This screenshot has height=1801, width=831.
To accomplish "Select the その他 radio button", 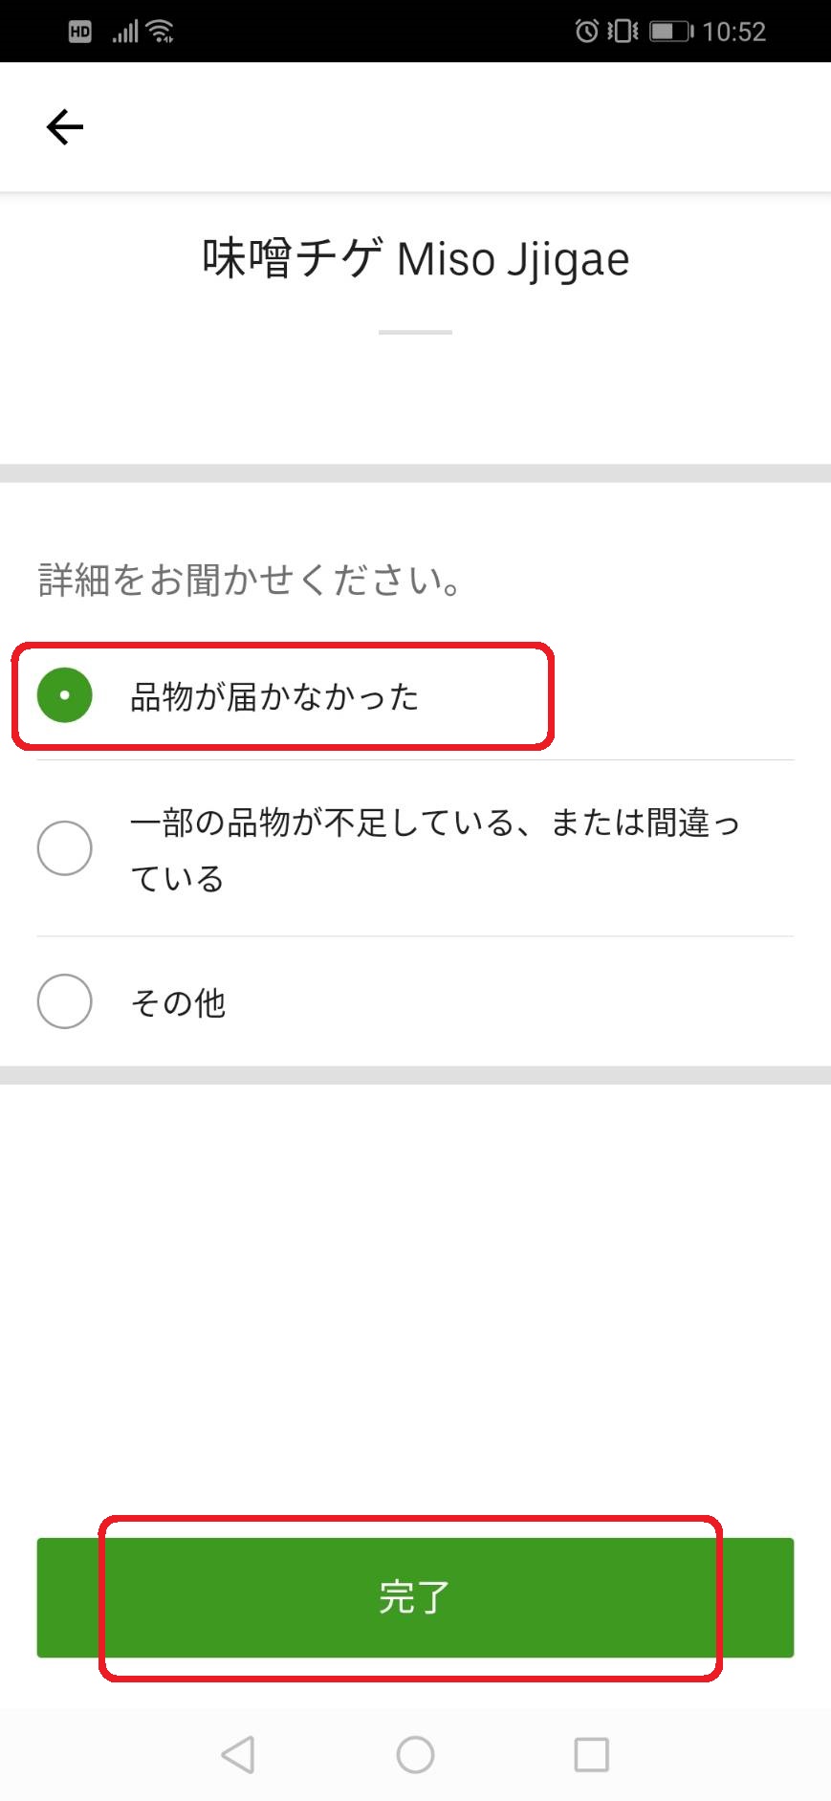I will [x=64, y=1001].
